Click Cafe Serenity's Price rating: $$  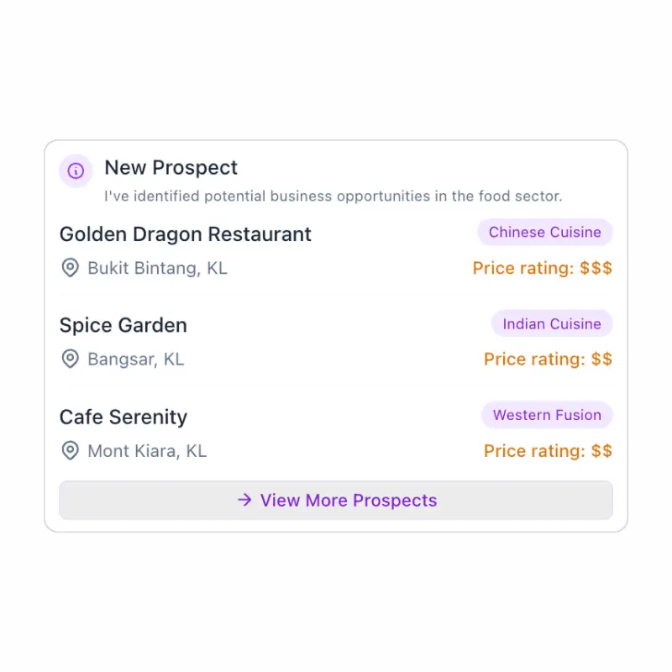548,451
